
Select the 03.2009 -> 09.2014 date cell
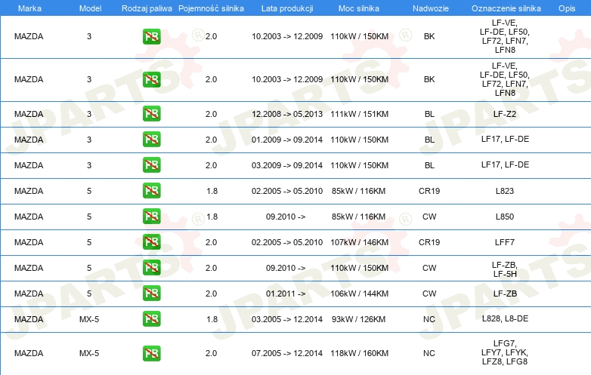click(x=287, y=165)
